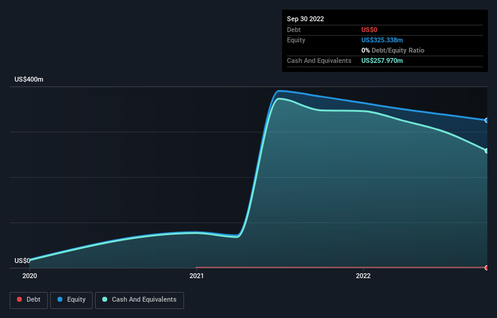Click the 2021 x-axis label
Screen dimensions: 497x318
(x=197, y=276)
